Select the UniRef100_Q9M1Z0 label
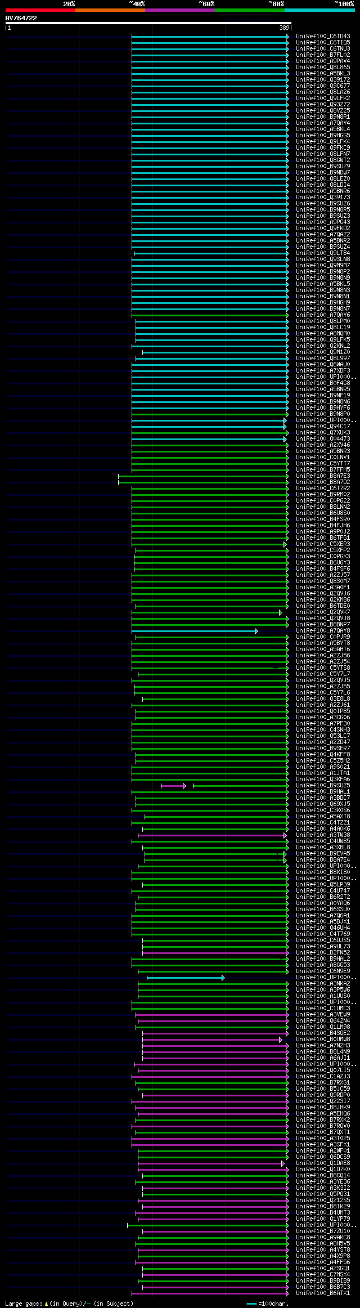 [323, 352]
